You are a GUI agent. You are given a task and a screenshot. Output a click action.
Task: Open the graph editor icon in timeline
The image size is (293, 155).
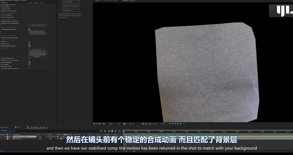click(120, 131)
